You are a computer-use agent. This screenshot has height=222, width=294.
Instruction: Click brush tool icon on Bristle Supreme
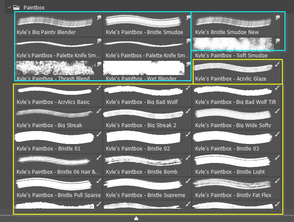188,181
